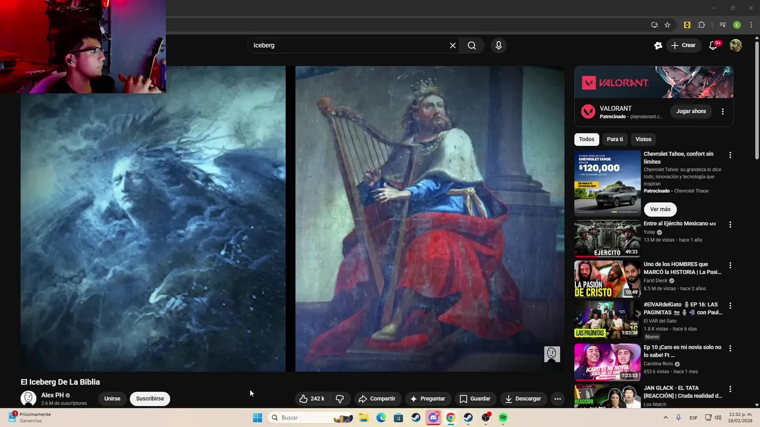
Task: Open the Chevrolet Tahoe $120,000 ad thumbnail
Action: [607, 183]
